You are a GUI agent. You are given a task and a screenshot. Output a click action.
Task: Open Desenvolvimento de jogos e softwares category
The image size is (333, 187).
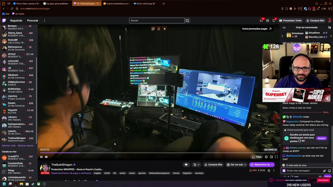pos(71,173)
